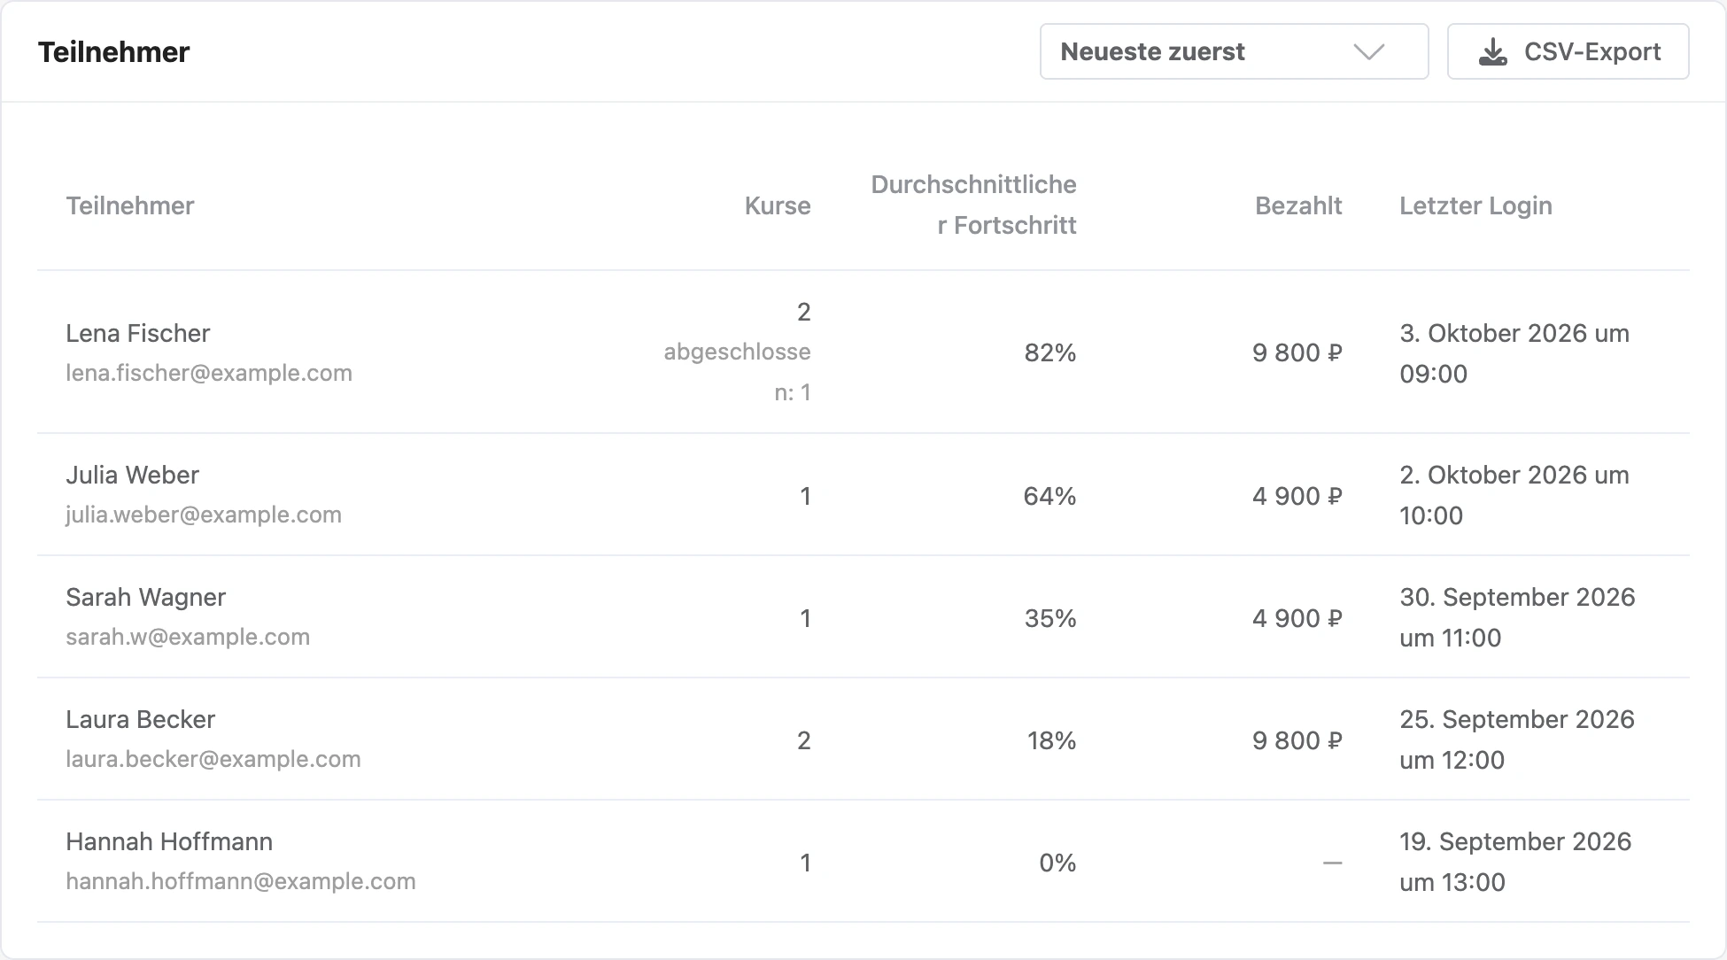Click the chevron arrow in sort selector

1369,52
